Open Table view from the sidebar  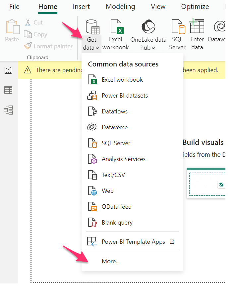[x=8, y=90]
